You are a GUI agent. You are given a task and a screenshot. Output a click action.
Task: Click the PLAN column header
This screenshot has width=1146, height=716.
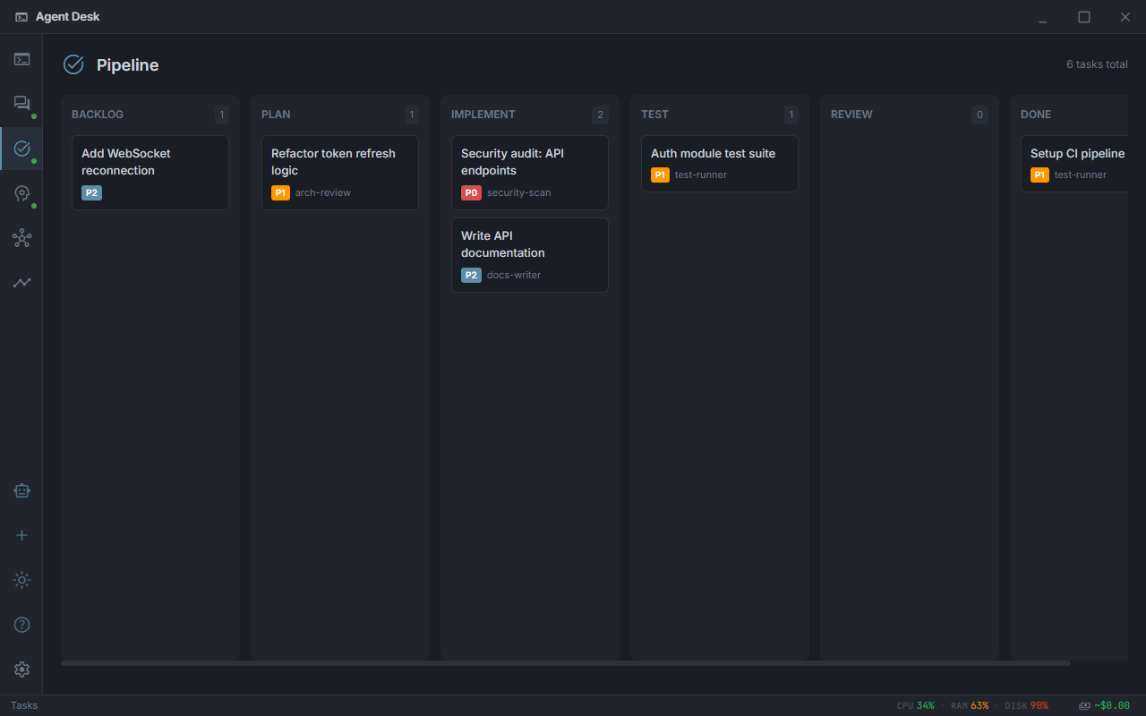click(276, 115)
